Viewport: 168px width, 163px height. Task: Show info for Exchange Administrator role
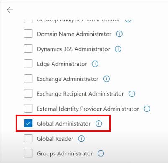(x=106, y=79)
